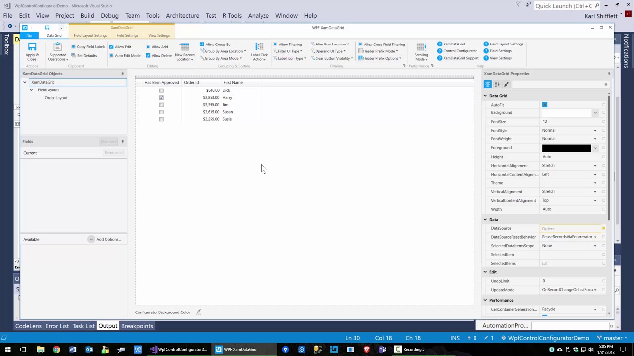Toggle Copy Field Labels checkbox
The height and width of the screenshot is (356, 634).
(x=74, y=47)
